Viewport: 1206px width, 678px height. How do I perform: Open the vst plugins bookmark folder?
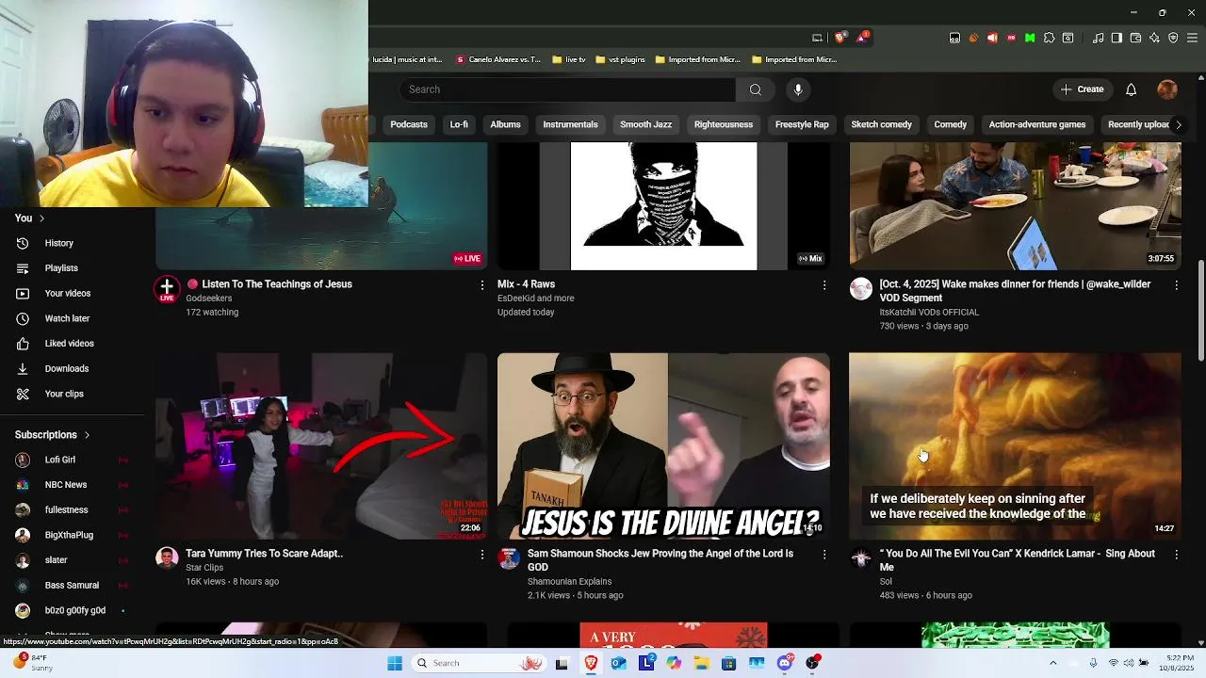[x=620, y=59]
